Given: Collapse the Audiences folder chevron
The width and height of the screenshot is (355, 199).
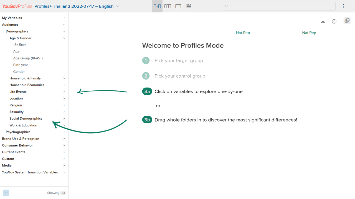Looking at the screenshot, I should pyautogui.click(x=64, y=25).
